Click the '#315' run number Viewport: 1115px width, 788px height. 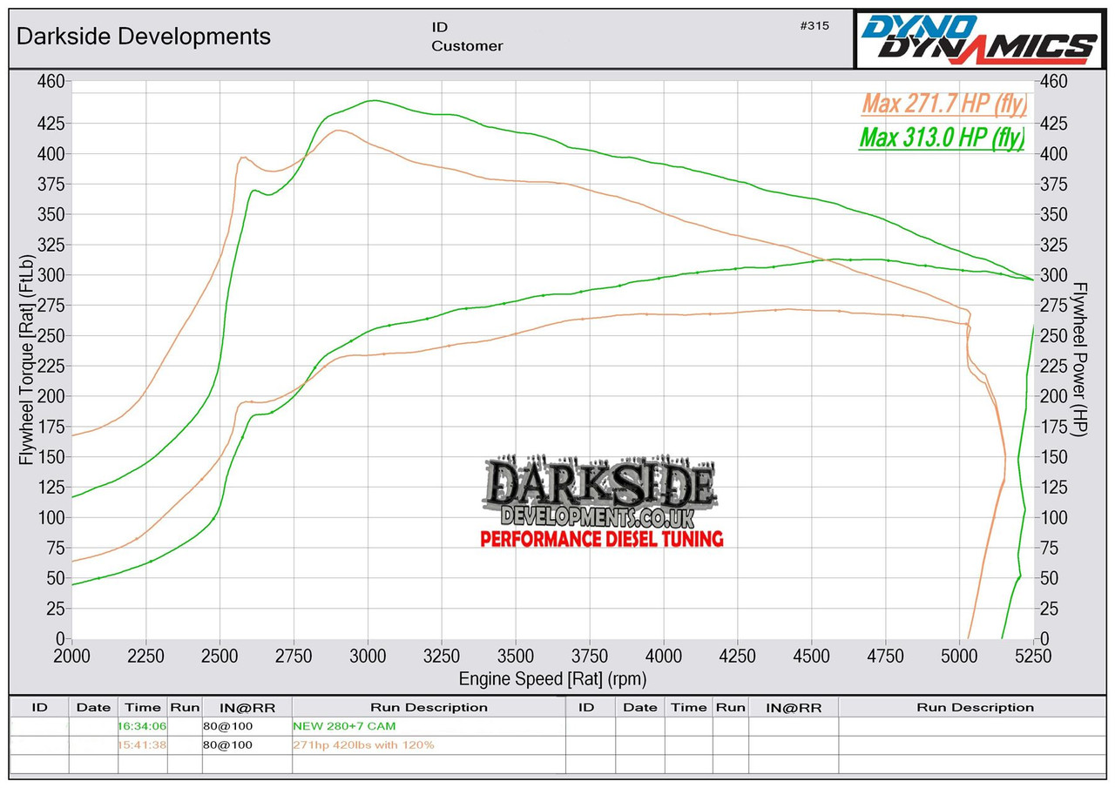tap(814, 25)
